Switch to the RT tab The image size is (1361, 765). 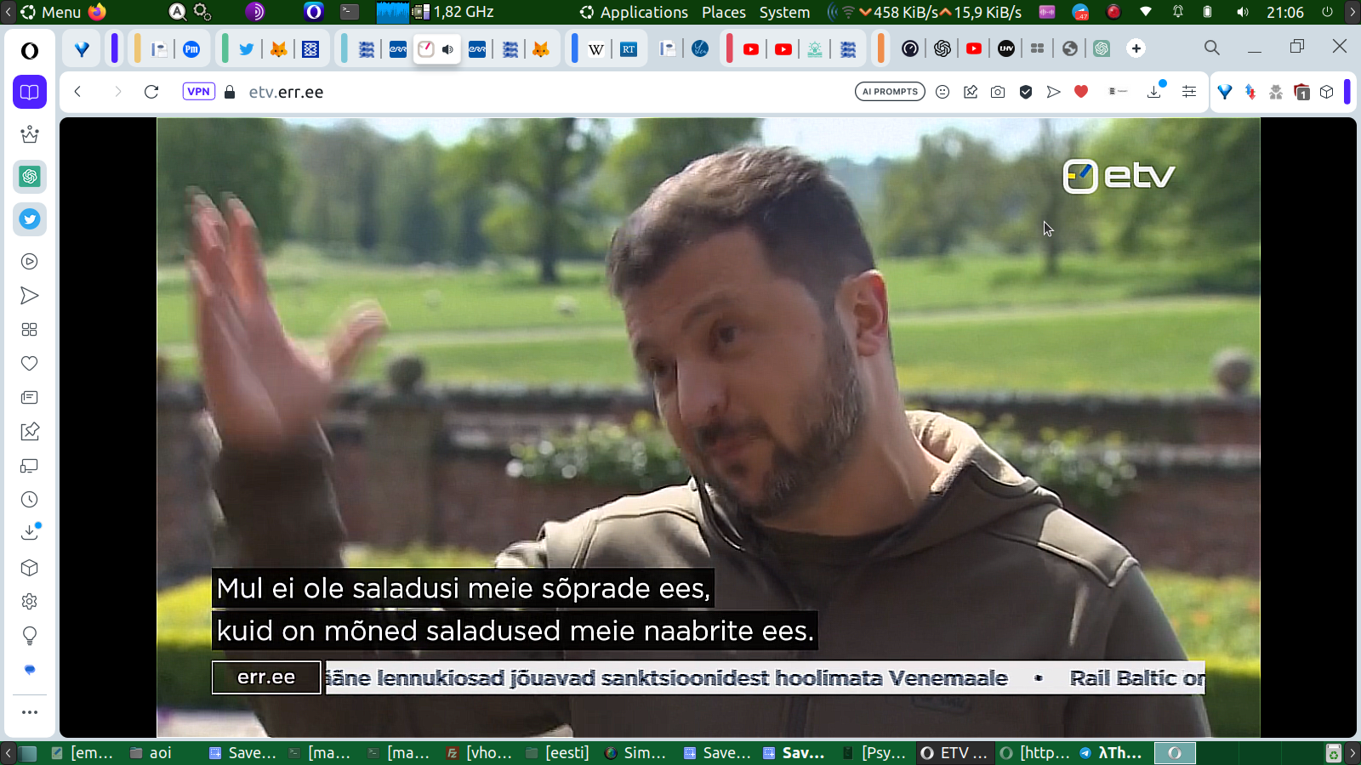(x=629, y=49)
